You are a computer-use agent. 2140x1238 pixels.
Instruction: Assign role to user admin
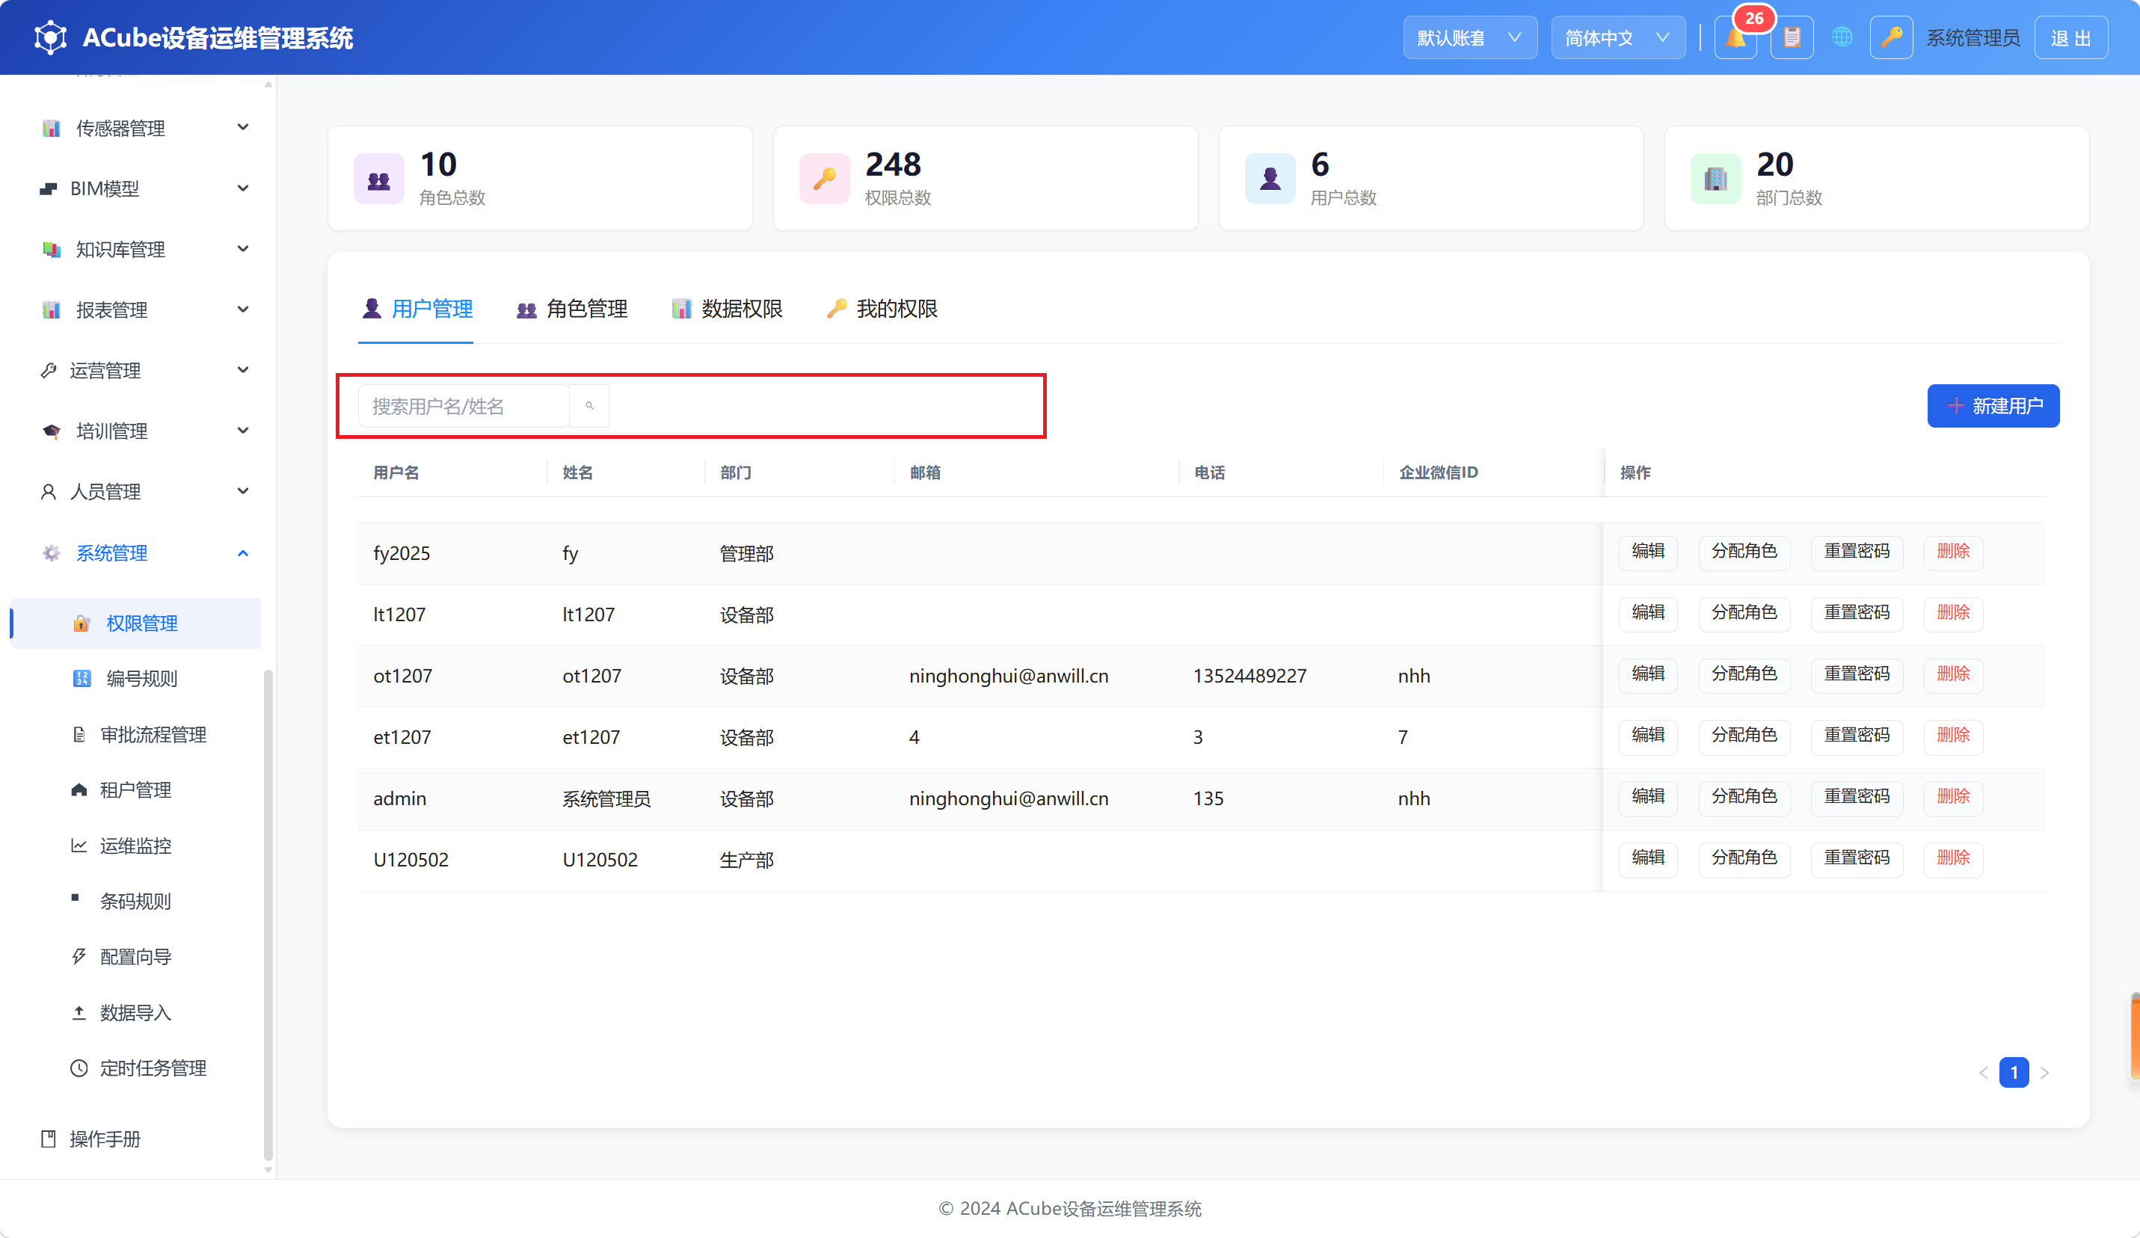(1744, 798)
